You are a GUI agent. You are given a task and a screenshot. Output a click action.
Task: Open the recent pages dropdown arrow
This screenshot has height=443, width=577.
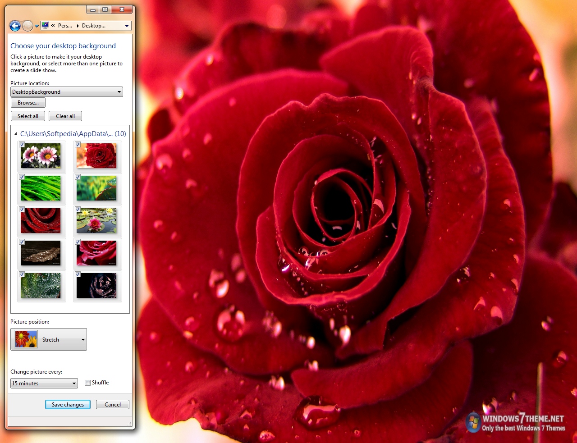coord(37,26)
